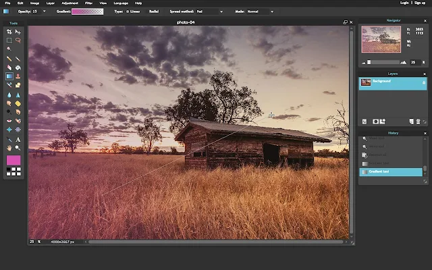Open the Spread method dropdown

pos(210,11)
